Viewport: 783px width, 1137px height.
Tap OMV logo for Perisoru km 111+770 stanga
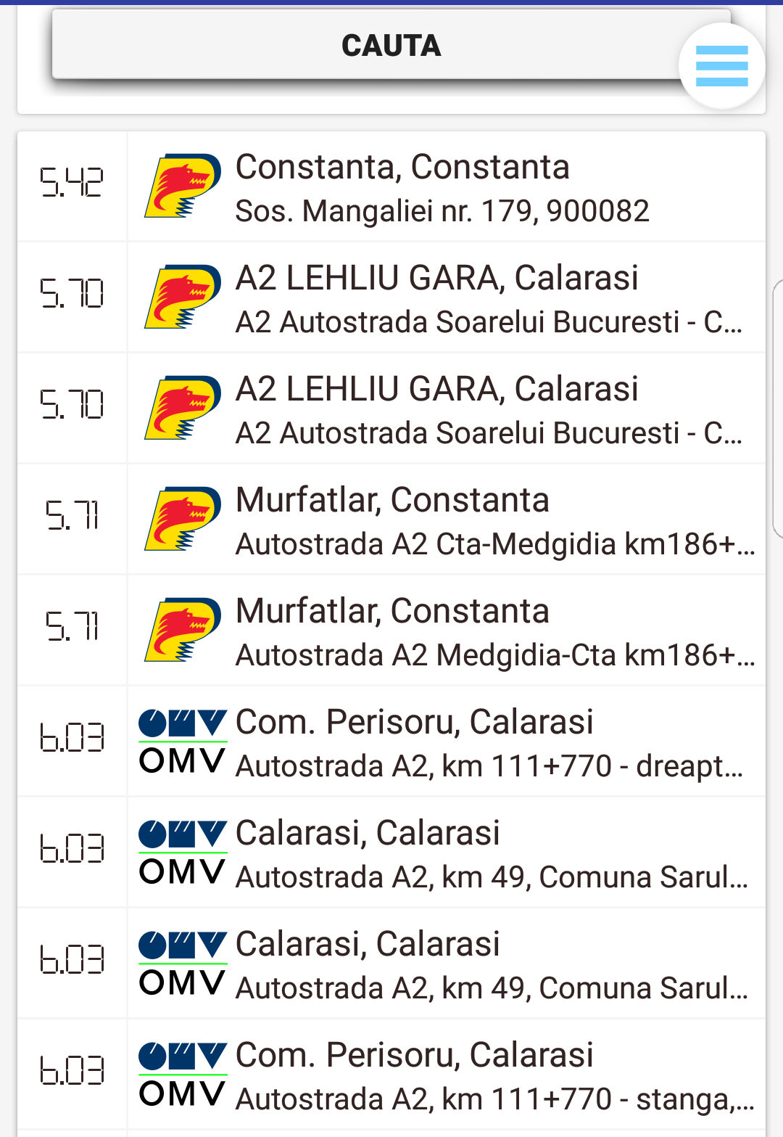(x=183, y=1074)
